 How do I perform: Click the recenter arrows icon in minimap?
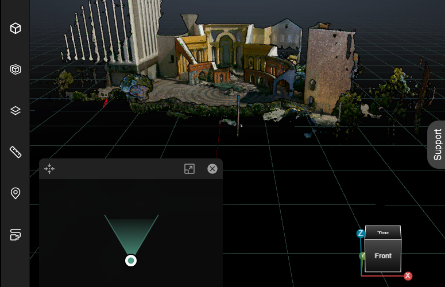pyautogui.click(x=49, y=169)
